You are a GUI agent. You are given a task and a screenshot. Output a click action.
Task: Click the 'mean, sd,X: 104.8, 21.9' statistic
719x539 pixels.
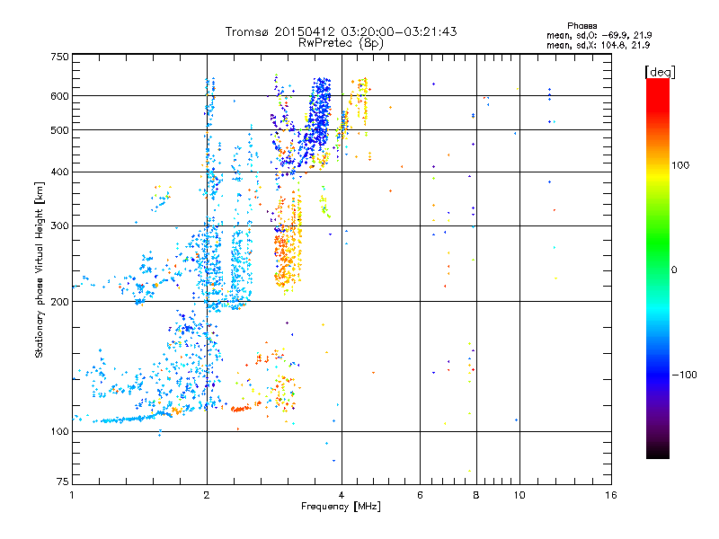point(598,45)
